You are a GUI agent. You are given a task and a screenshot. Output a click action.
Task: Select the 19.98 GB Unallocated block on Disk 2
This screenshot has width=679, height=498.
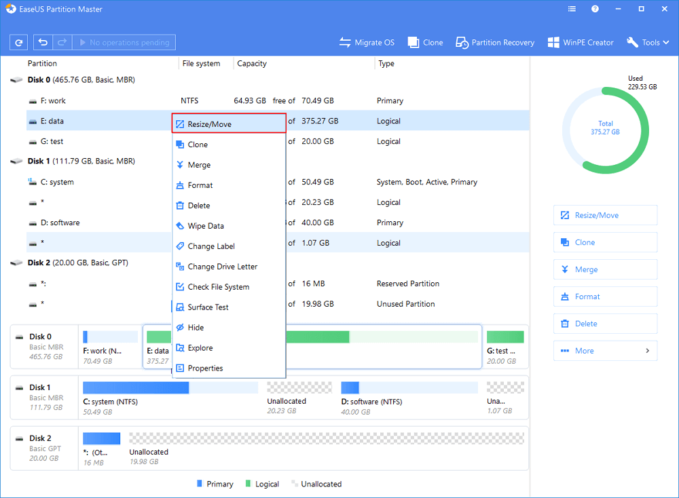pyautogui.click(x=327, y=449)
